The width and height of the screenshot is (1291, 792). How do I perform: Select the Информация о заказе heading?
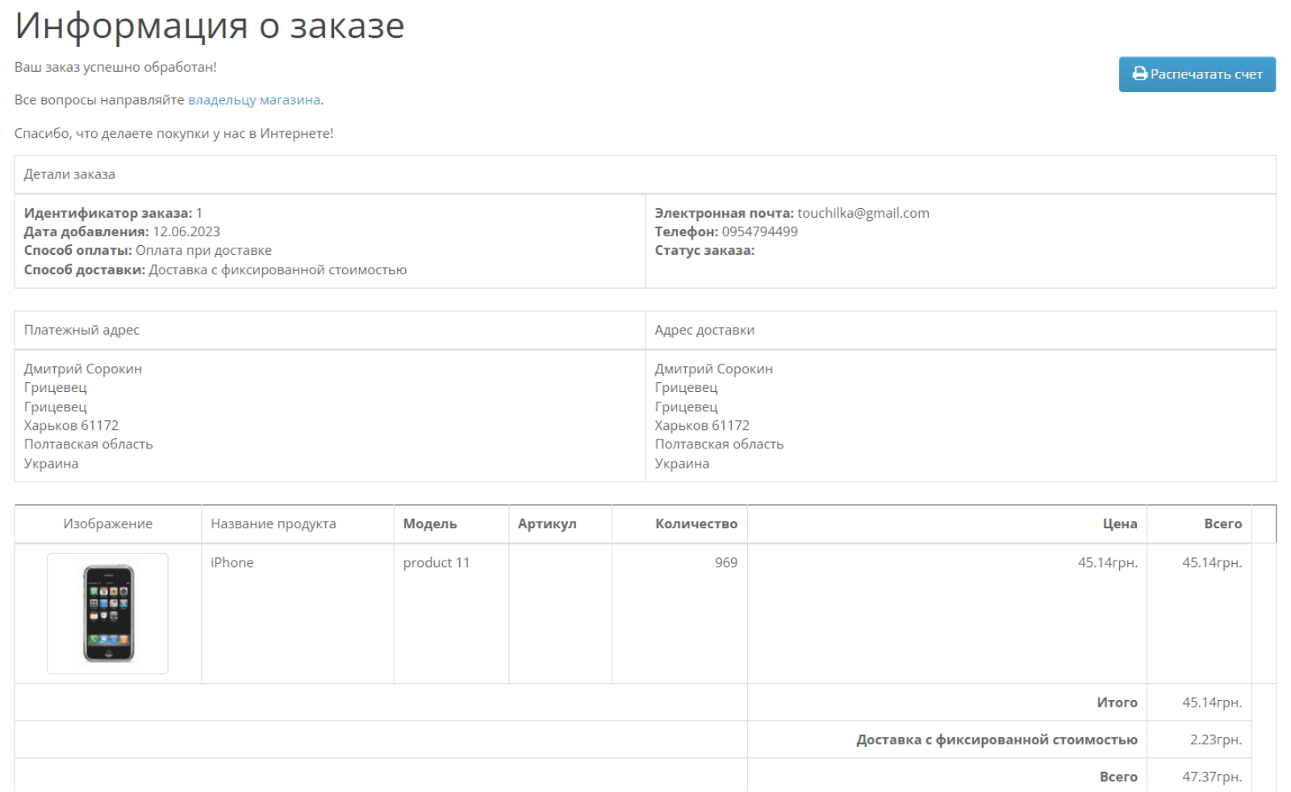210,26
